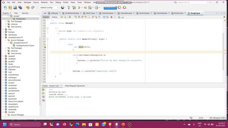Screen dimensions: 228x128
Task: Select the onlinequiz project
Action: 12,78
